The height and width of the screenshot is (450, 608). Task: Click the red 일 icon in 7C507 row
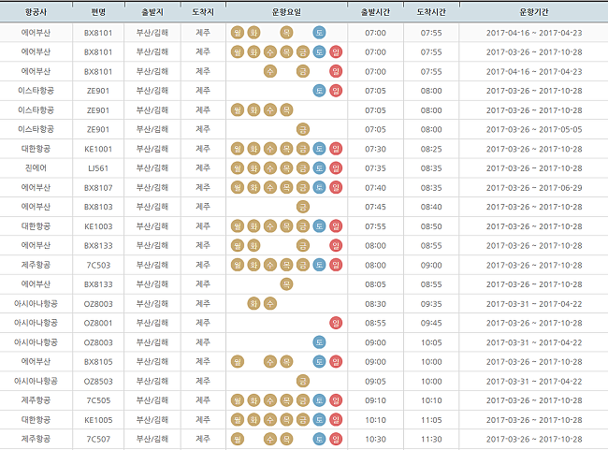(336, 439)
